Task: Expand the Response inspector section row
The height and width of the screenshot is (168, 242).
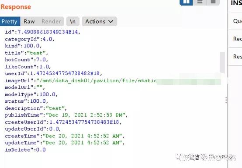Action: (x=235, y=57)
